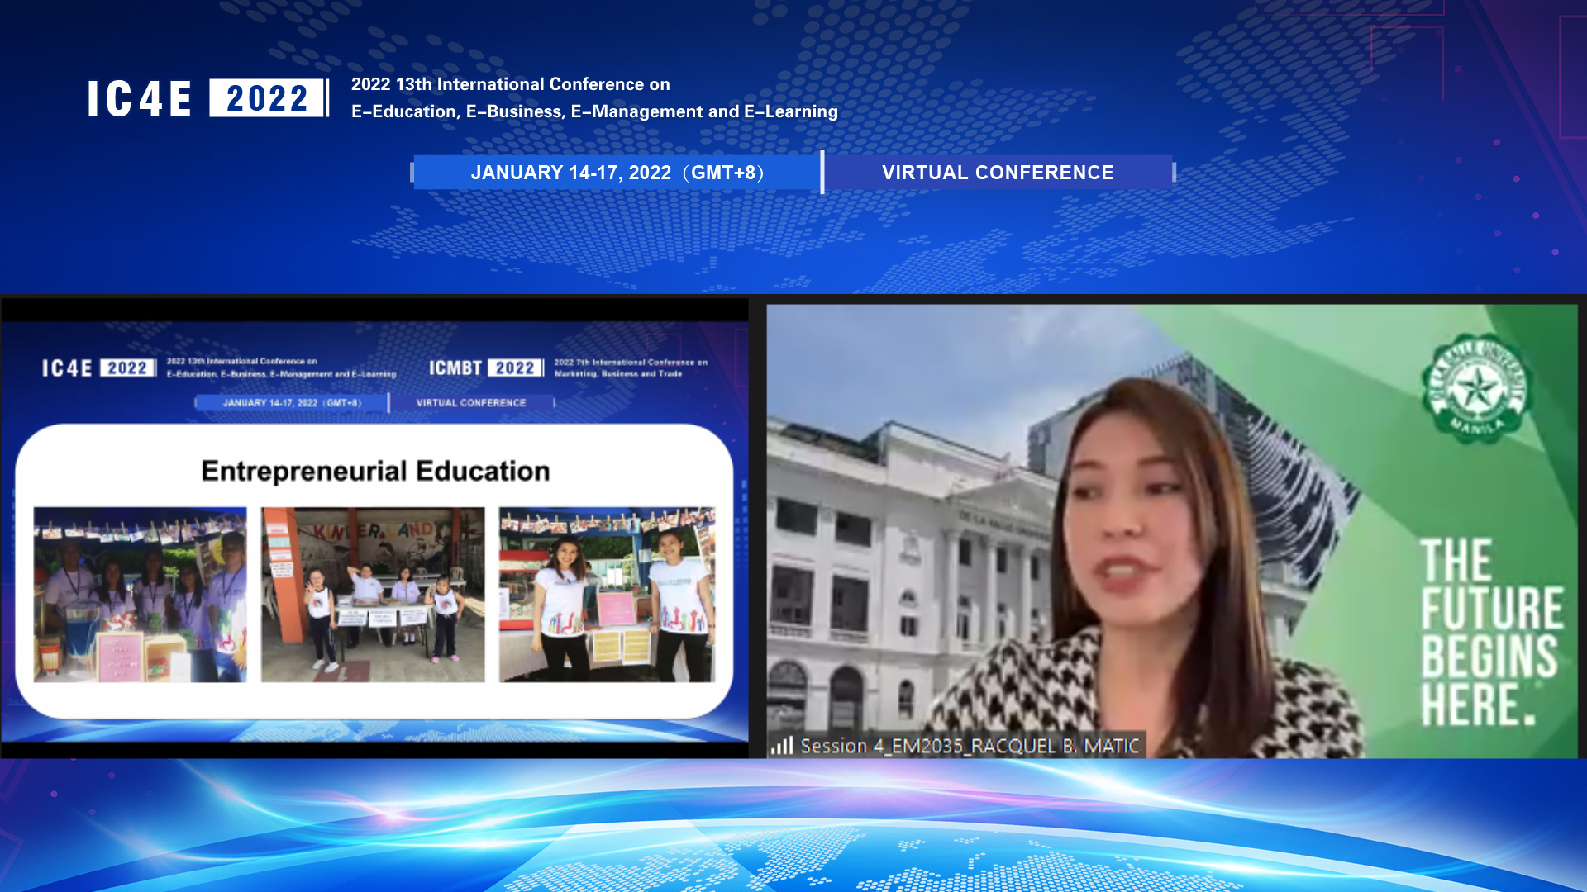The height and width of the screenshot is (892, 1587).
Task: Click the signal strength bars beside the session name
Action: [x=782, y=746]
